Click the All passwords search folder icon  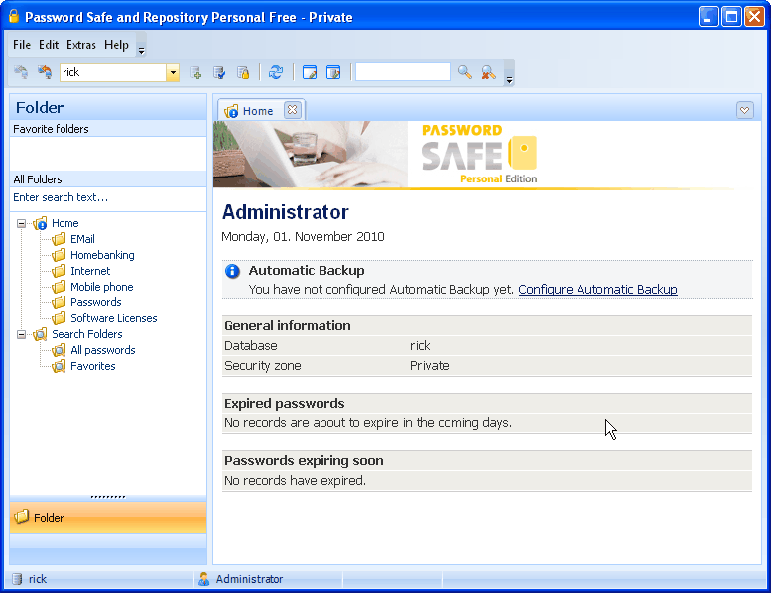tap(59, 350)
